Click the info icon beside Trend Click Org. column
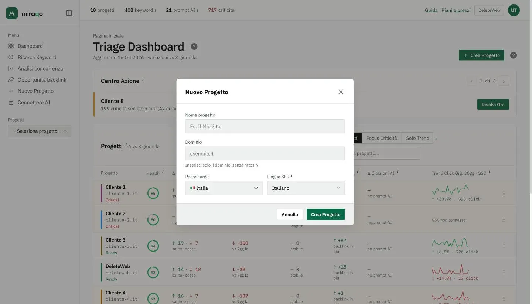Screen dimensions: 532x304 point(490,172)
